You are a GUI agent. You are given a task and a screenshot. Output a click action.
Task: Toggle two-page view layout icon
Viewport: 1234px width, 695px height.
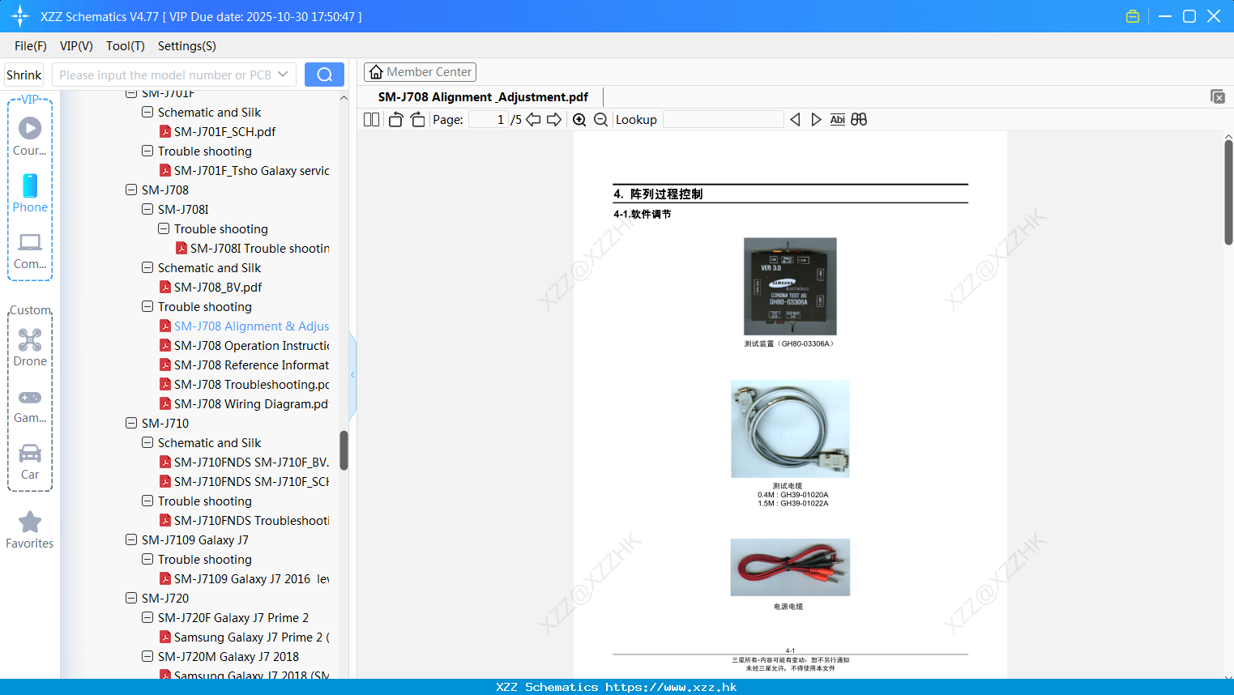[x=371, y=119]
